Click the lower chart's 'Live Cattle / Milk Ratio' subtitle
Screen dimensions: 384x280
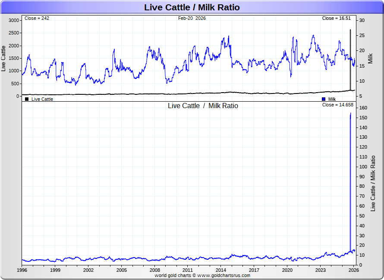pyautogui.click(x=203, y=106)
